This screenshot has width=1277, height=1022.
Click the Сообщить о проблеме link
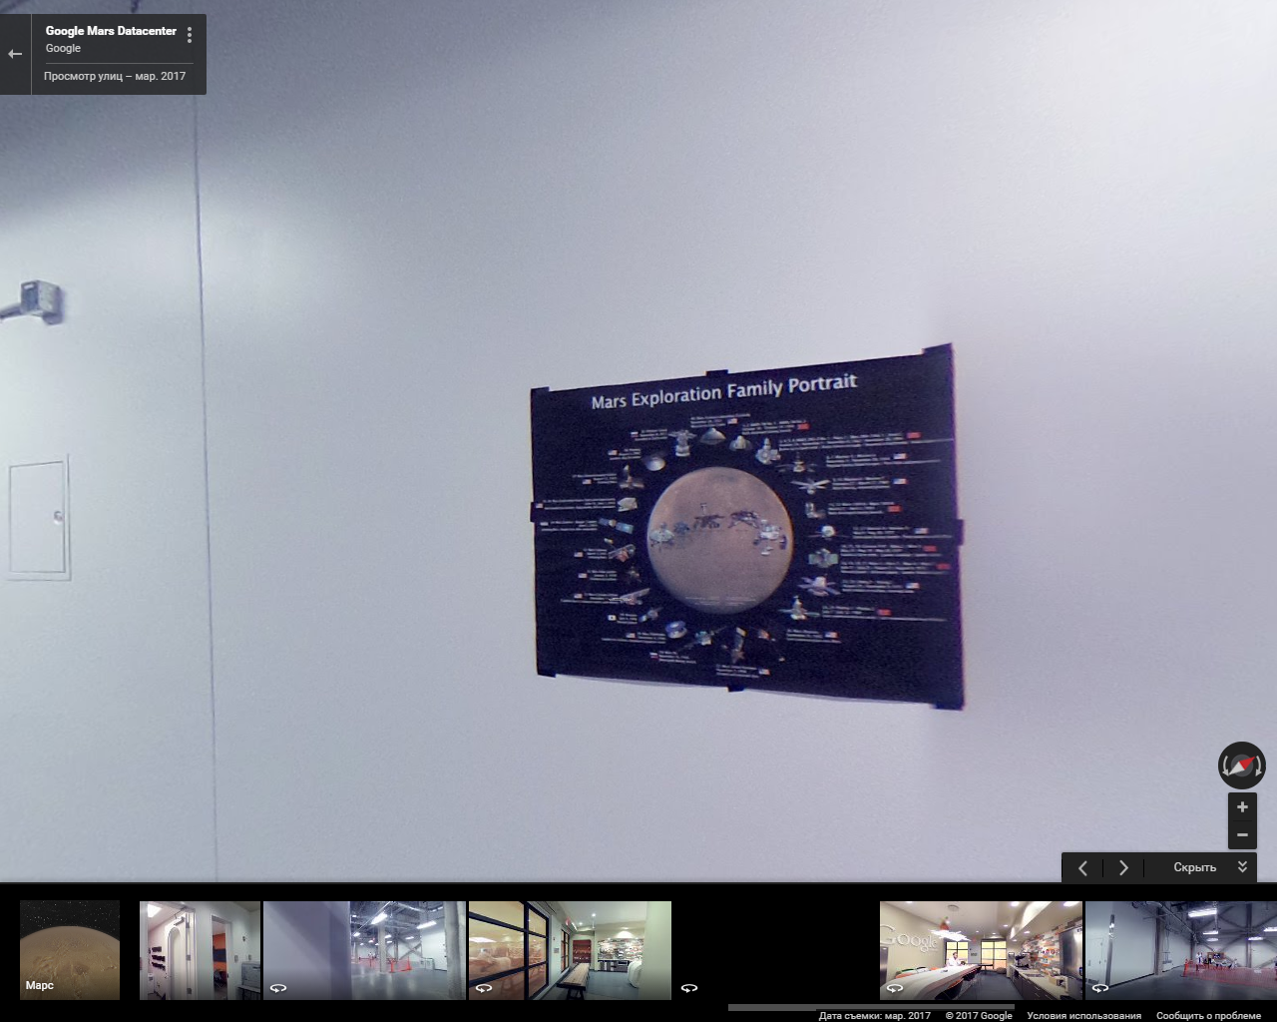1208,1015
